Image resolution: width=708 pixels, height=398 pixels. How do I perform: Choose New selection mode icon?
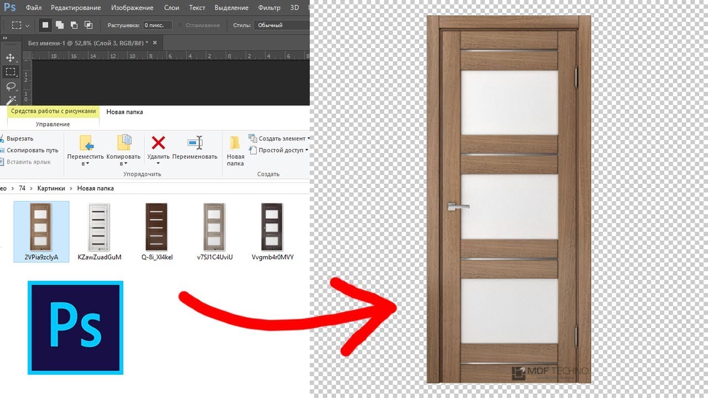45,25
